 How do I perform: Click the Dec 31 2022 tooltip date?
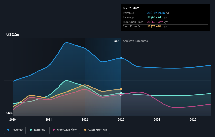coord(131,8)
